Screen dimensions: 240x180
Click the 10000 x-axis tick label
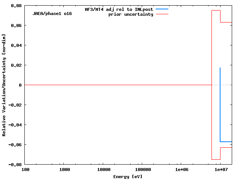click(103, 170)
